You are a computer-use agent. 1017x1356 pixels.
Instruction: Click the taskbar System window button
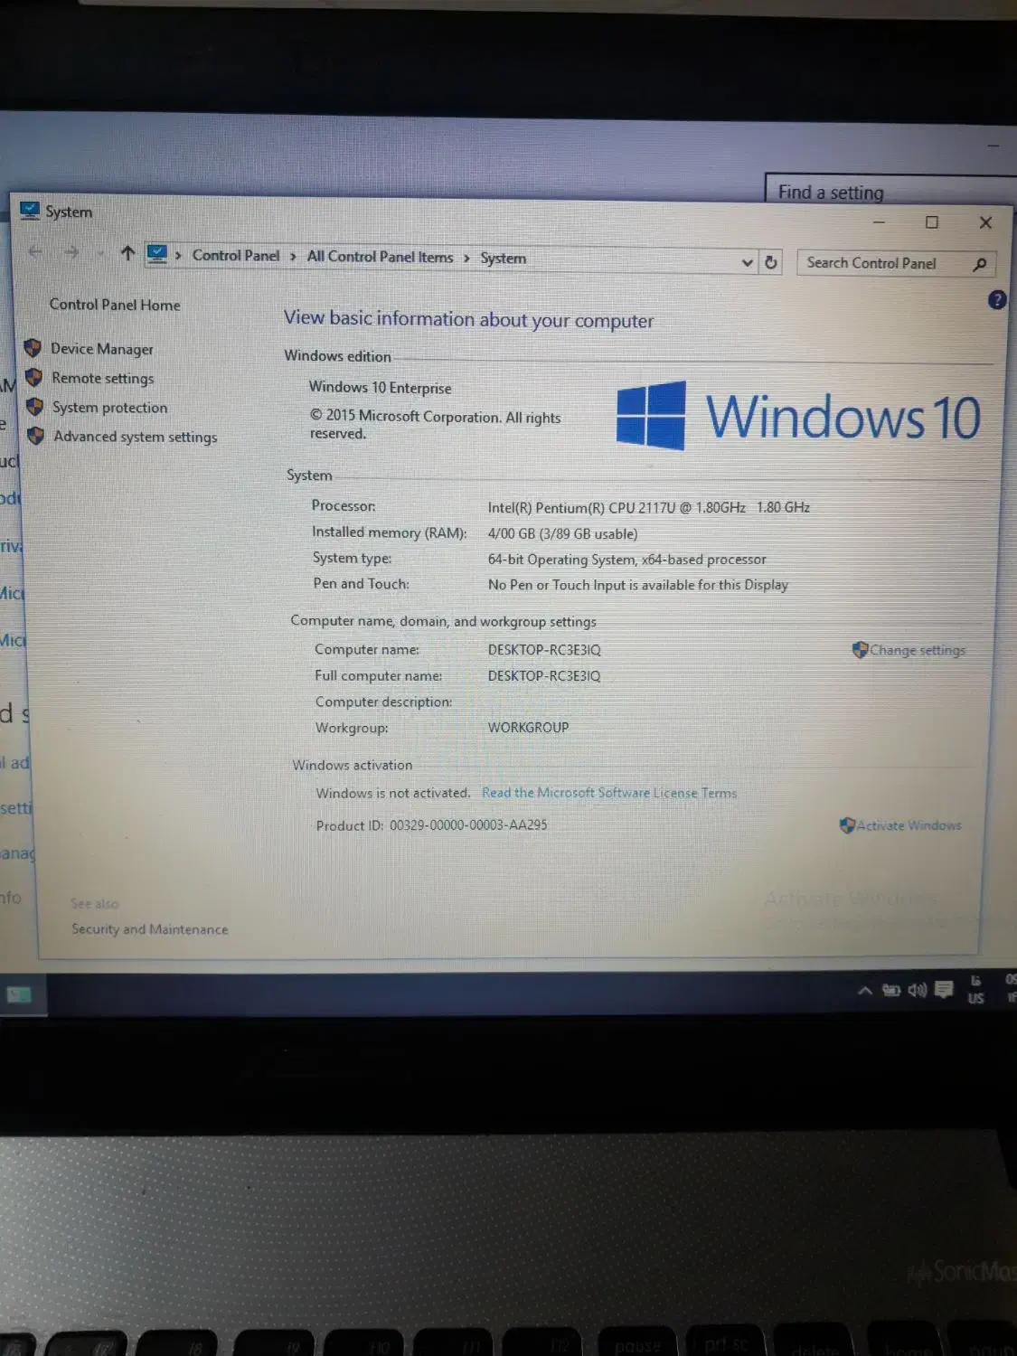click(x=19, y=994)
